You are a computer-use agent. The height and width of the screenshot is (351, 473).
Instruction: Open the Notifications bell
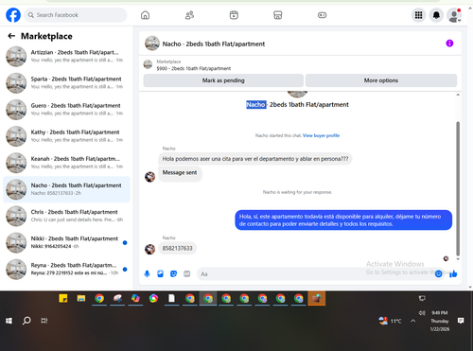pos(436,15)
